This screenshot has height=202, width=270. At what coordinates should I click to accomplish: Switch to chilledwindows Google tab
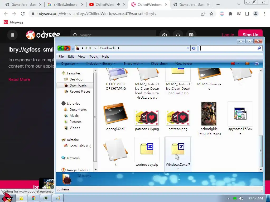(65, 5)
